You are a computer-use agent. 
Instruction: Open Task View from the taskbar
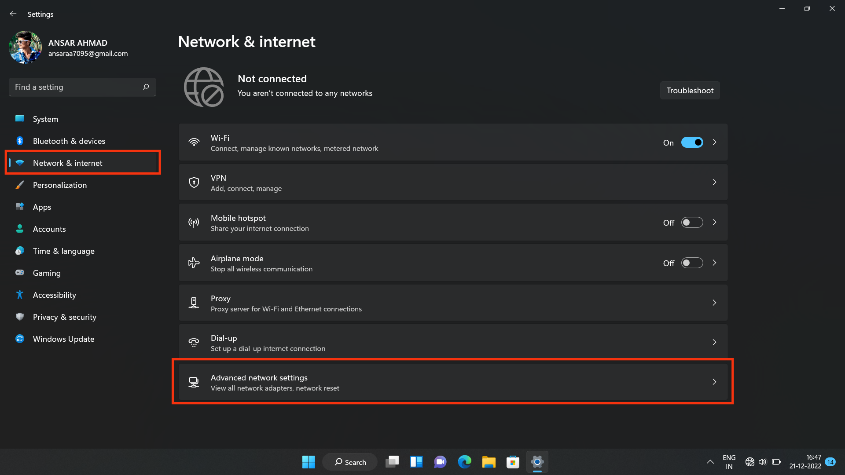click(392, 462)
